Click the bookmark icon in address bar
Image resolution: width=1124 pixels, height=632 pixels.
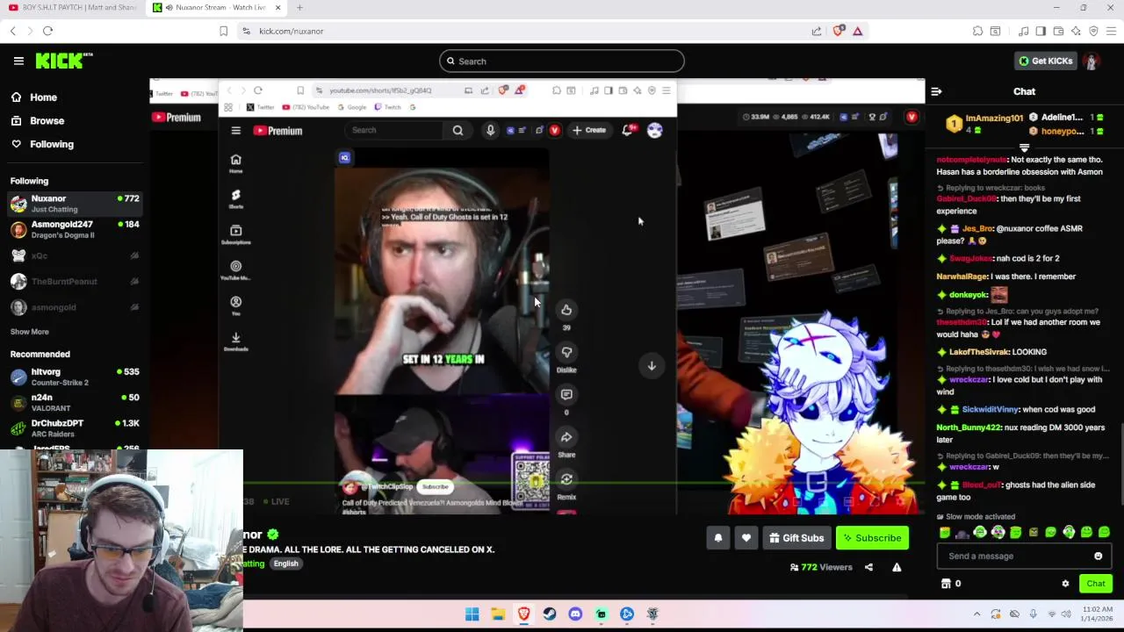(x=223, y=31)
